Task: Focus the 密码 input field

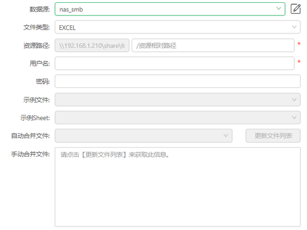Action: (178, 81)
